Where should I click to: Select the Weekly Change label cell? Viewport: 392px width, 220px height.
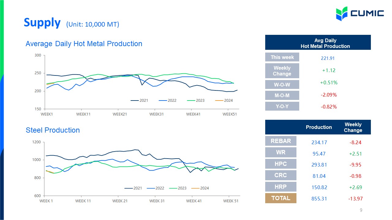(x=282, y=71)
